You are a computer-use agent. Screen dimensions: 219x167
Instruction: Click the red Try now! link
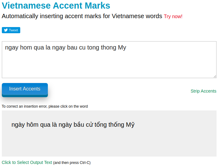(x=173, y=16)
